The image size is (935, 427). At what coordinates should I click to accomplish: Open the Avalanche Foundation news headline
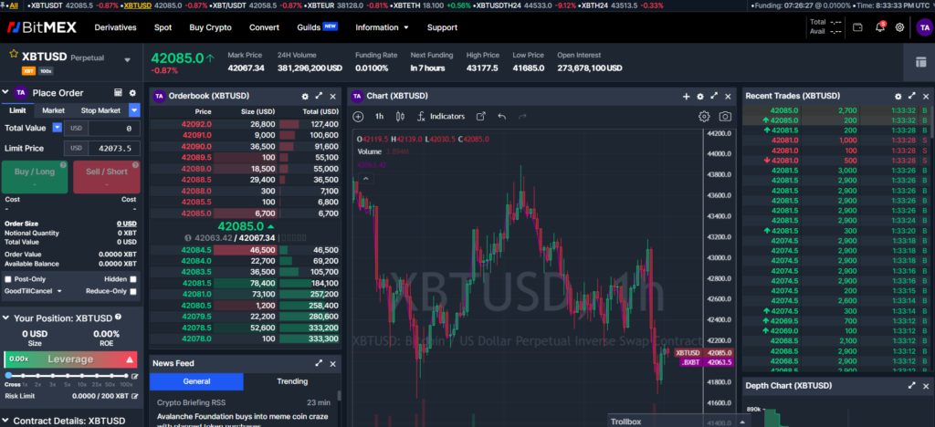point(243,420)
